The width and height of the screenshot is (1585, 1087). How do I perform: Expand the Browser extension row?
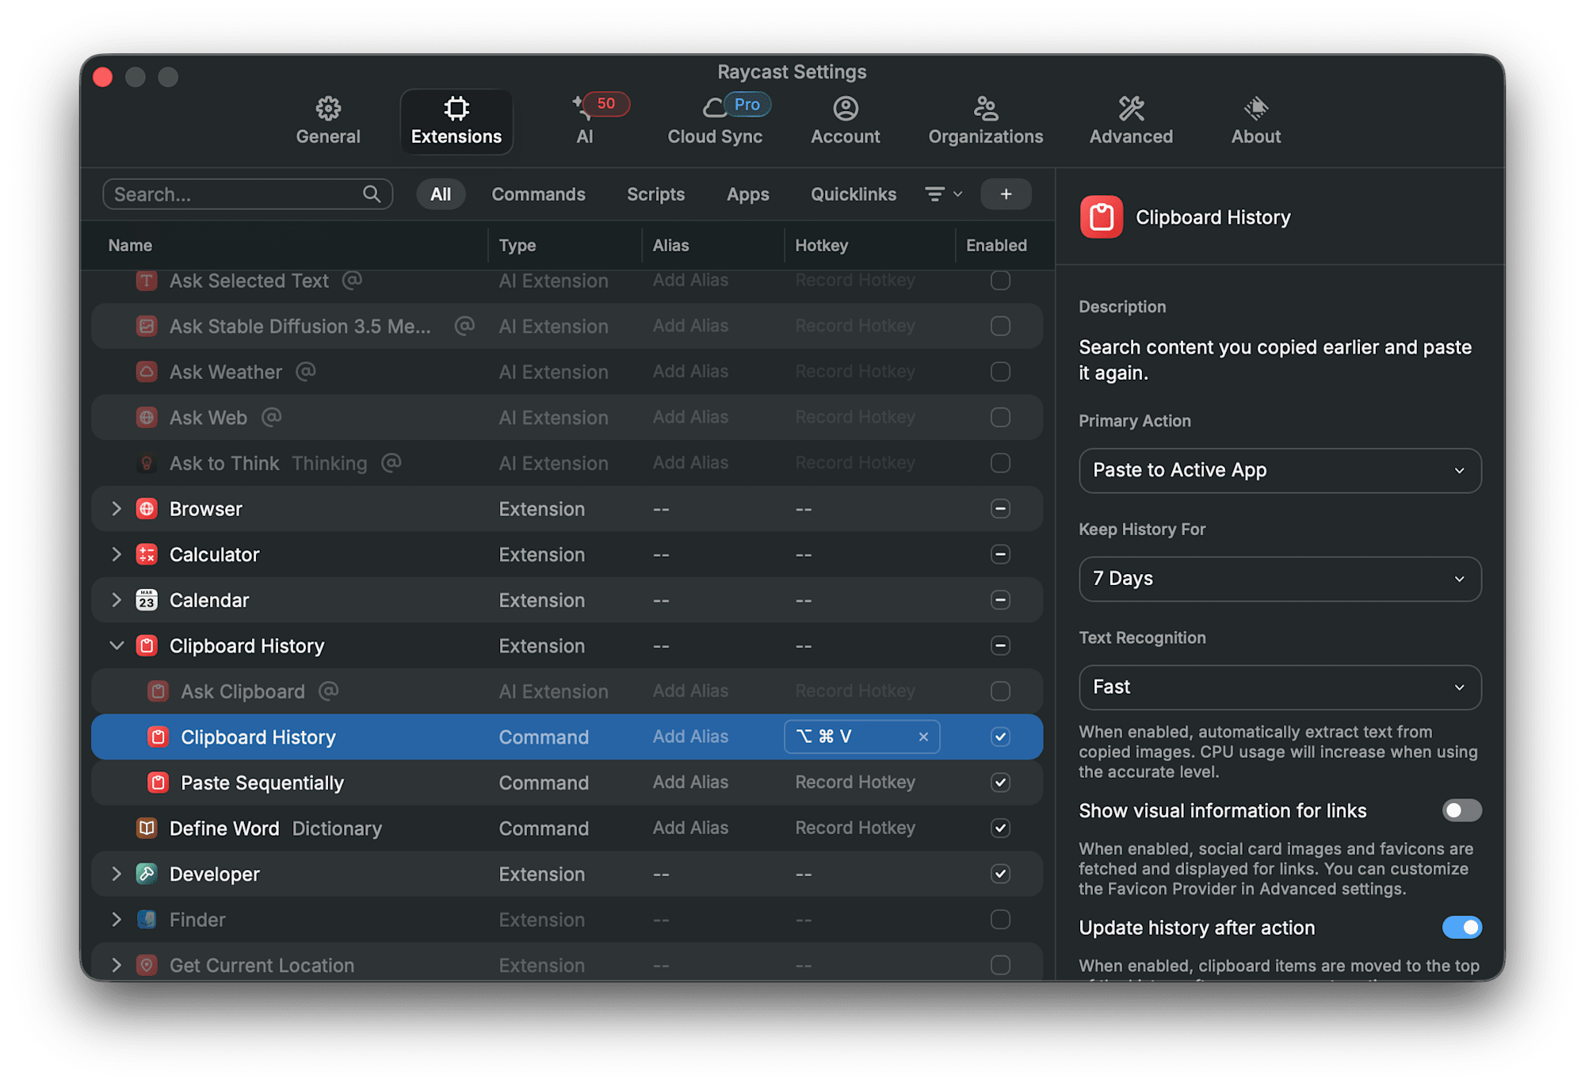coord(116,509)
